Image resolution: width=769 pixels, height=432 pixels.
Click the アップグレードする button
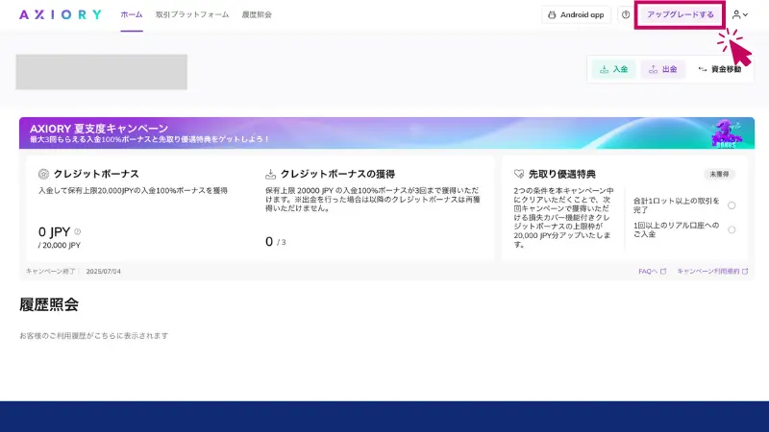(x=681, y=14)
